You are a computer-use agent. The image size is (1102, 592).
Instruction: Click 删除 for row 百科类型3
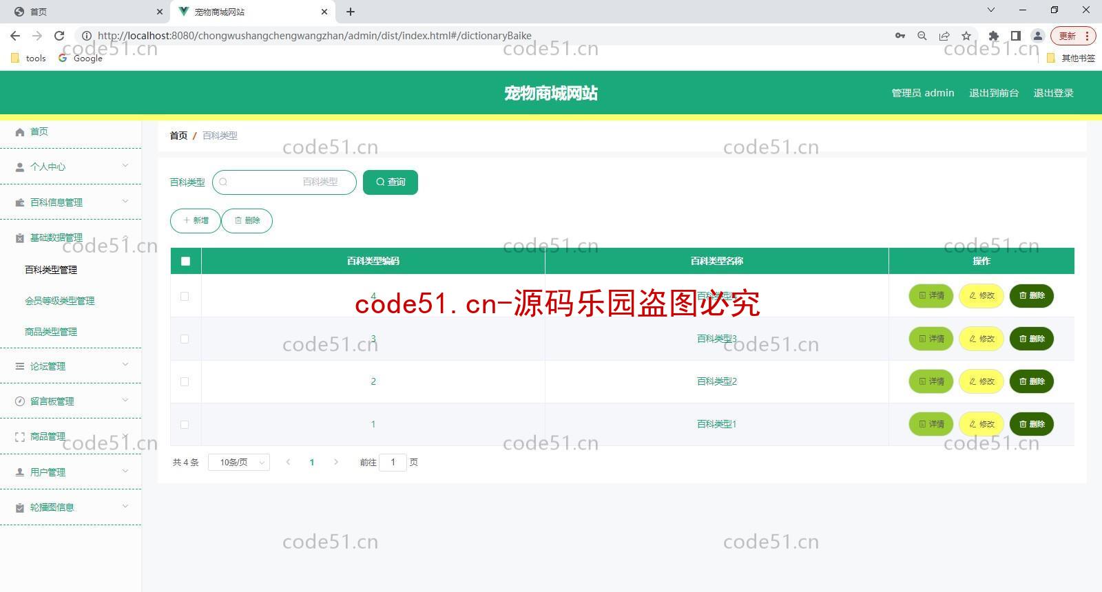pyautogui.click(x=1032, y=339)
